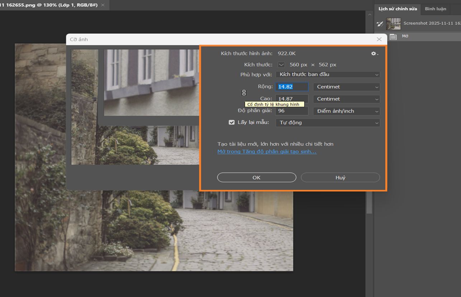Image resolution: width=461 pixels, height=297 pixels.
Task: Click the Độ phân giải input field
Action: tap(292, 111)
